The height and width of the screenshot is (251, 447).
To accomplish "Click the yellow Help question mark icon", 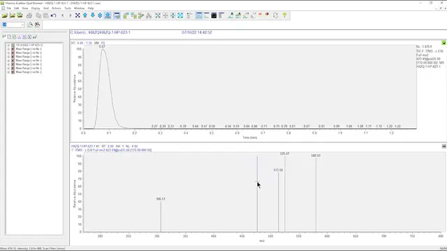I will [284, 15].
